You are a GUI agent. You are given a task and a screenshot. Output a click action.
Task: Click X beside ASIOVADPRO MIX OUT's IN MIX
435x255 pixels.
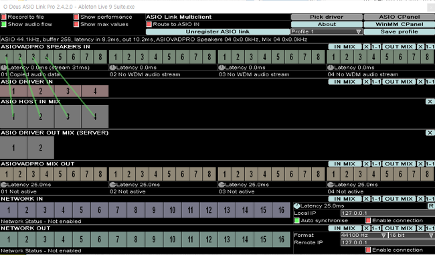(366, 164)
